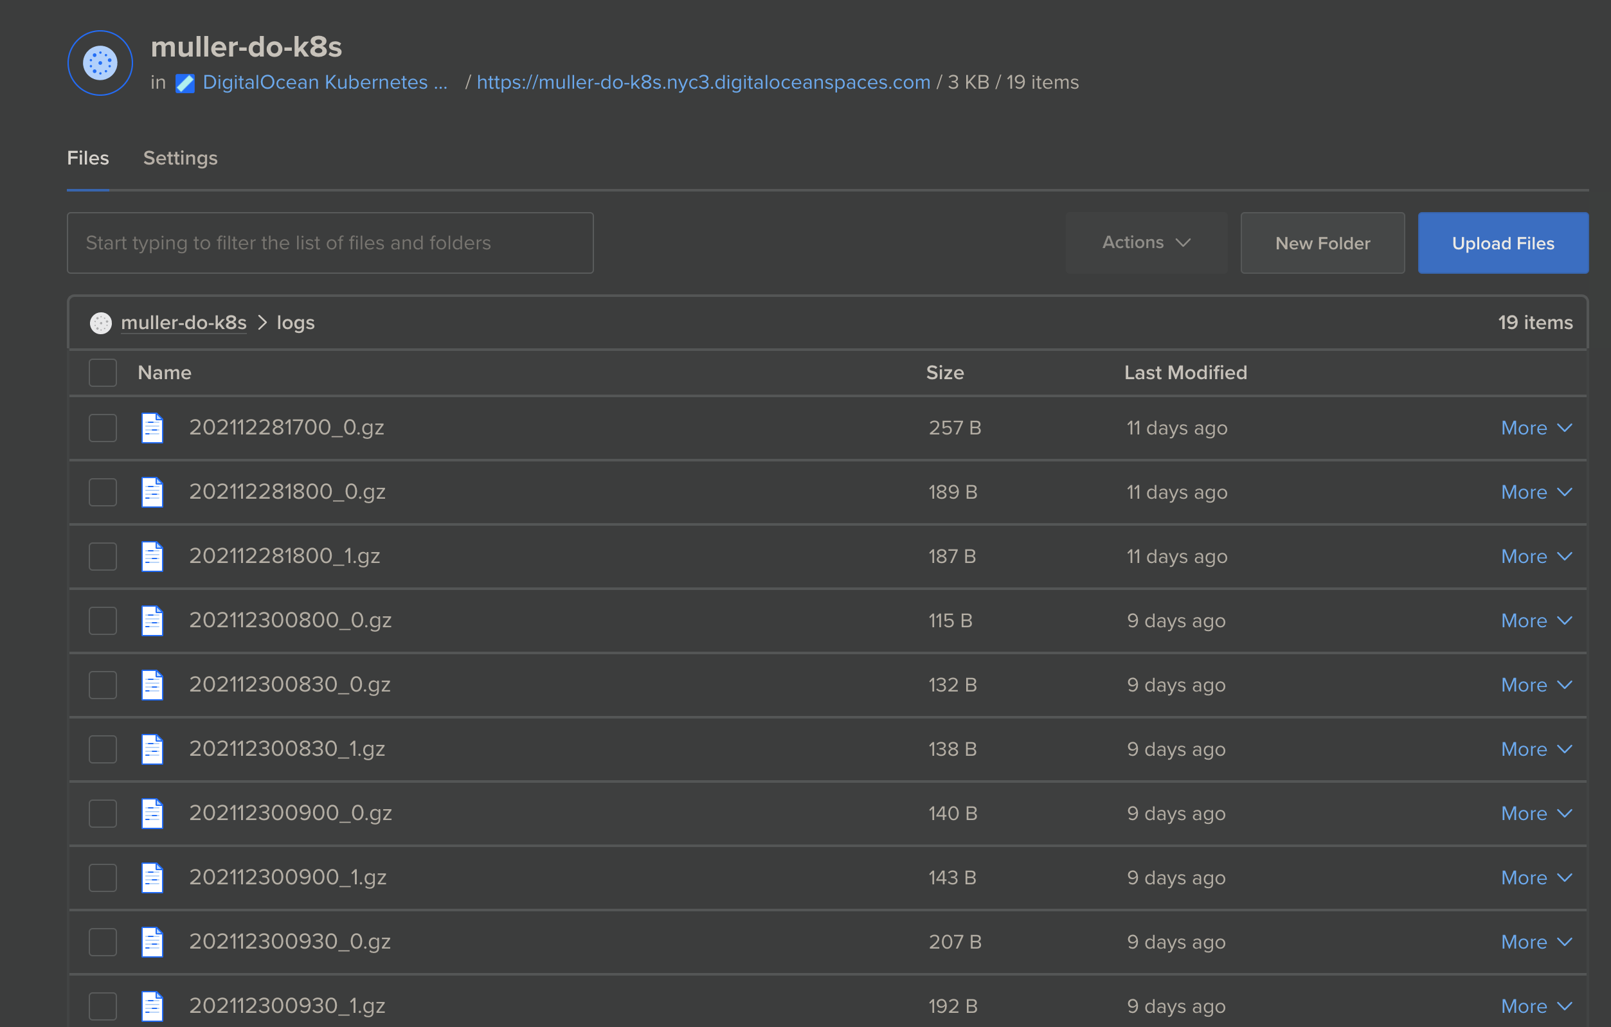Click the muller-do-k8s Space logo icon
The width and height of the screenshot is (1611, 1027).
click(100, 63)
